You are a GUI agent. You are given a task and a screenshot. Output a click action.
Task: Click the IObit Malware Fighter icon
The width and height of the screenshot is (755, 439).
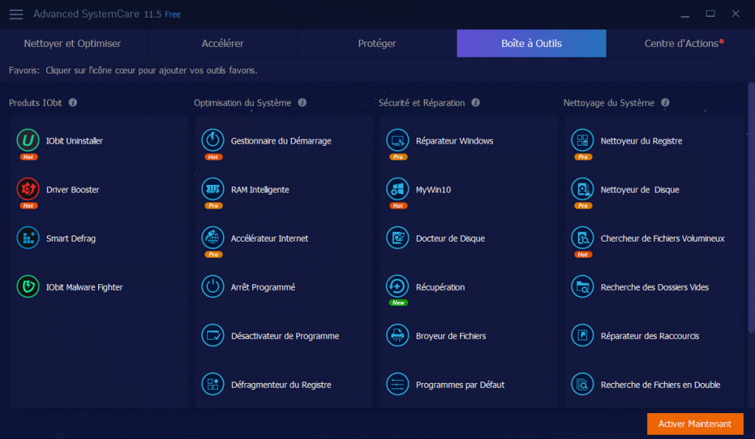pos(28,287)
